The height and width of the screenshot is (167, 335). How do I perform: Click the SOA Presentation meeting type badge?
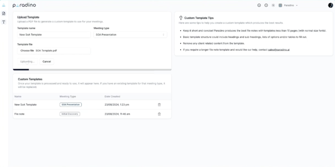70,105
